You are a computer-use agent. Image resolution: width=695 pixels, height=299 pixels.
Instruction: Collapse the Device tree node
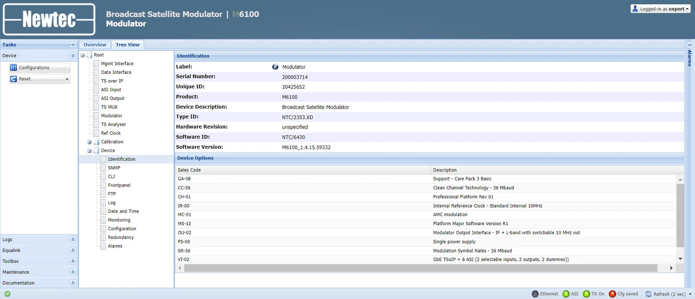coord(90,151)
